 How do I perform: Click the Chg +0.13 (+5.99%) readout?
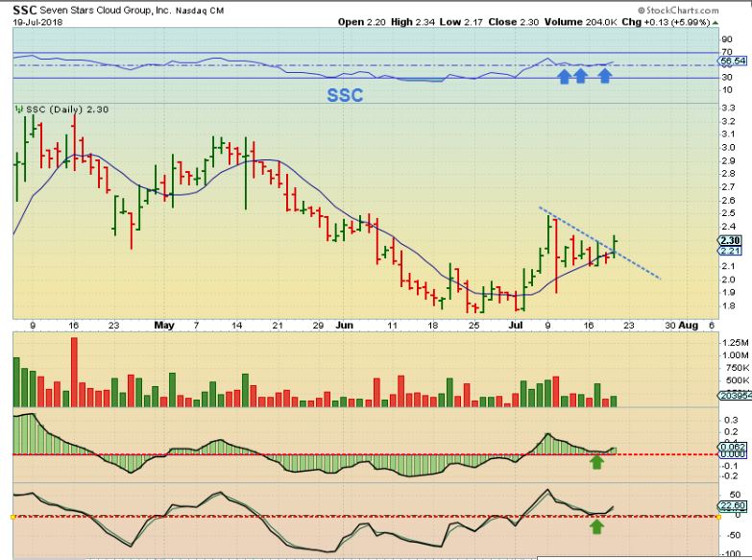[x=666, y=22]
